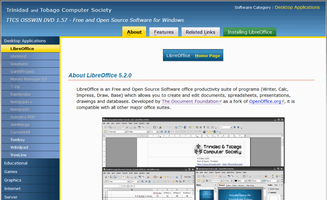327x200 pixels.
Task: Open the Installing LibreOffice tab
Action: pyautogui.click(x=250, y=32)
